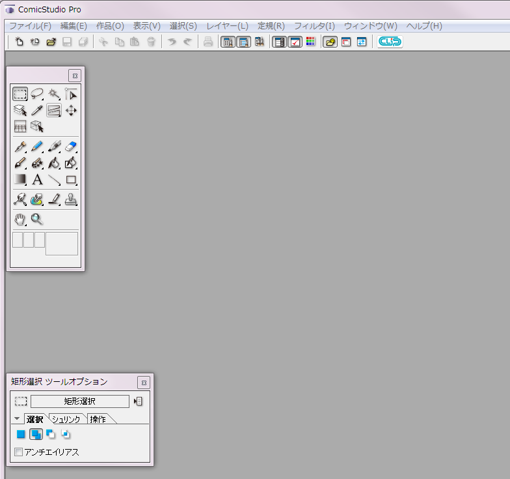Open tool options flyout menu button
The height and width of the screenshot is (479, 510).
coord(138,401)
